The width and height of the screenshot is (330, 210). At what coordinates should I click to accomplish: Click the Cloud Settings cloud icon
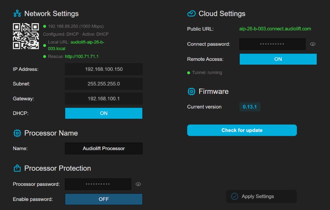(x=191, y=14)
